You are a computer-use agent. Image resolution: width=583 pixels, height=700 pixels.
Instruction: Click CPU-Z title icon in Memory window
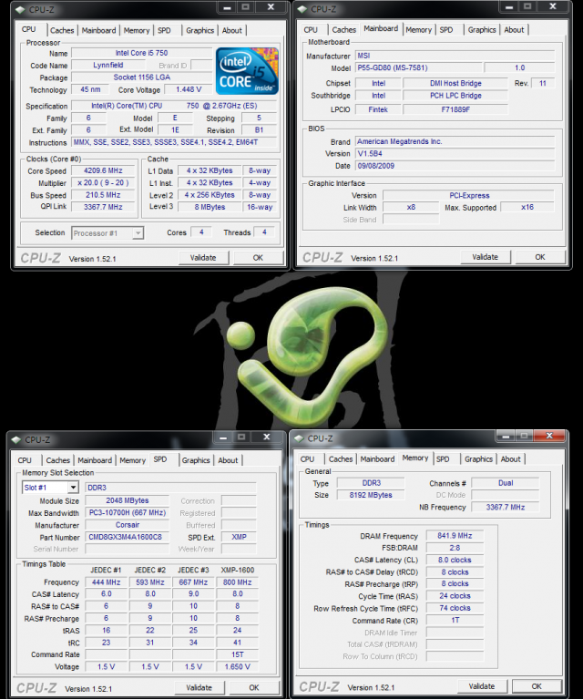tap(299, 438)
